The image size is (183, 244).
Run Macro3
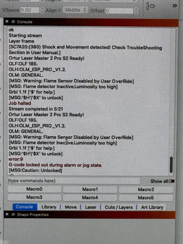[34, 197]
